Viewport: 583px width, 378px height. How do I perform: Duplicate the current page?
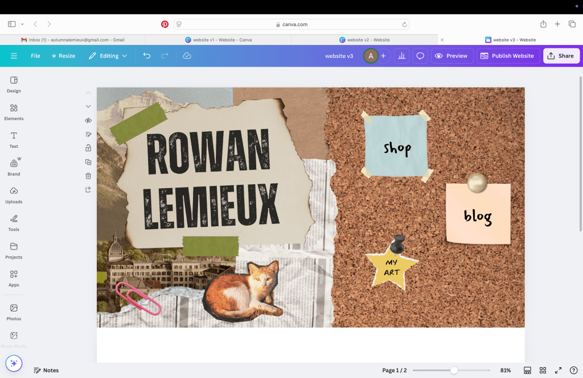[x=88, y=162]
